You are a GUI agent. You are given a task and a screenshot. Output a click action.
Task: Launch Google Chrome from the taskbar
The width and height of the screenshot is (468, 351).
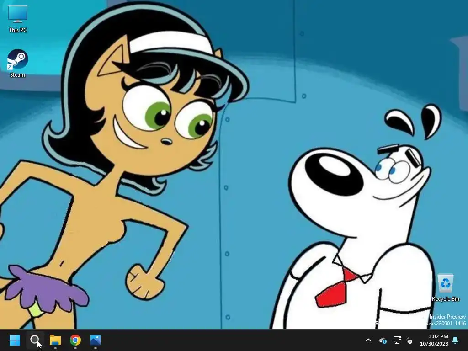[75, 340]
